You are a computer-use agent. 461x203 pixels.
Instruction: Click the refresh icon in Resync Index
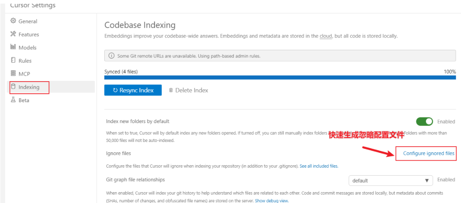[115, 90]
